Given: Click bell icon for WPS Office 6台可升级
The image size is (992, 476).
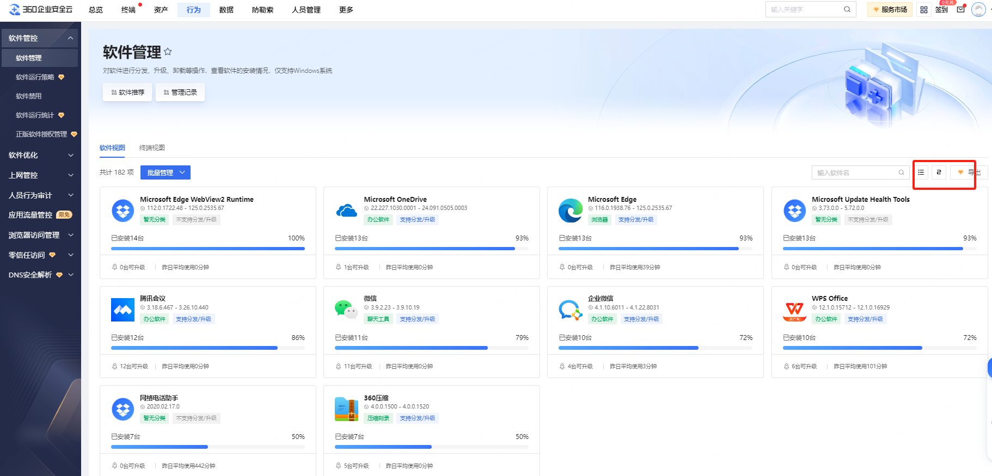Looking at the screenshot, I should pos(786,367).
